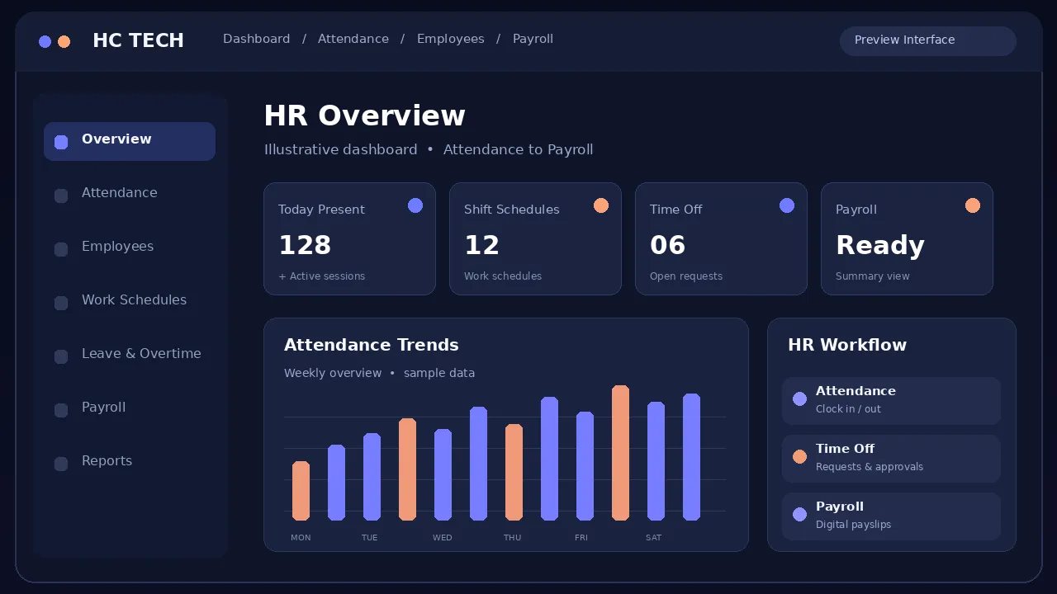This screenshot has height=594, width=1057.
Task: Click the HR Workflow panel title
Action: pos(847,345)
